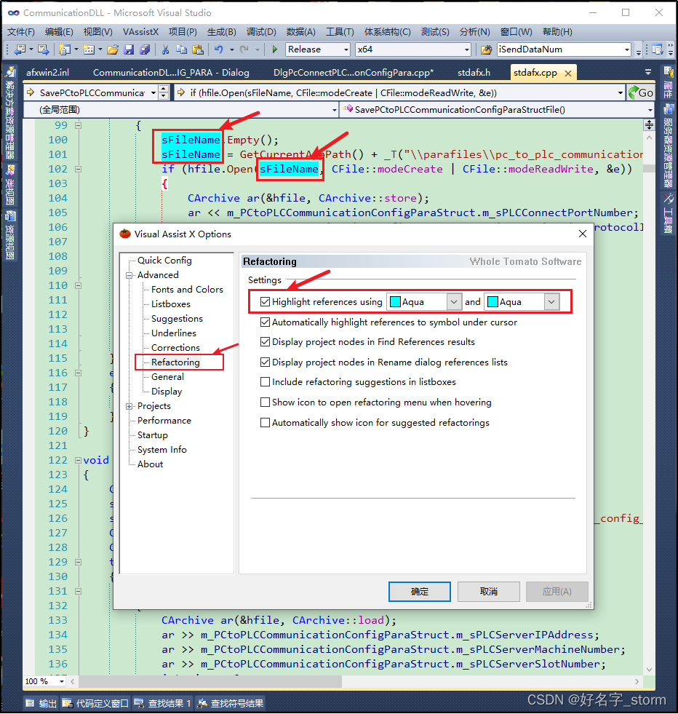Select Quick Config tree item
Screen dimensions: 678x714
click(x=164, y=261)
